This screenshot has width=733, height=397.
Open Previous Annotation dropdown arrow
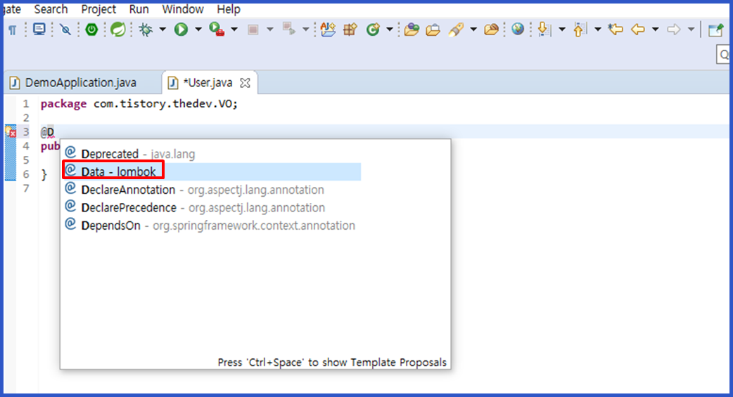(x=597, y=30)
